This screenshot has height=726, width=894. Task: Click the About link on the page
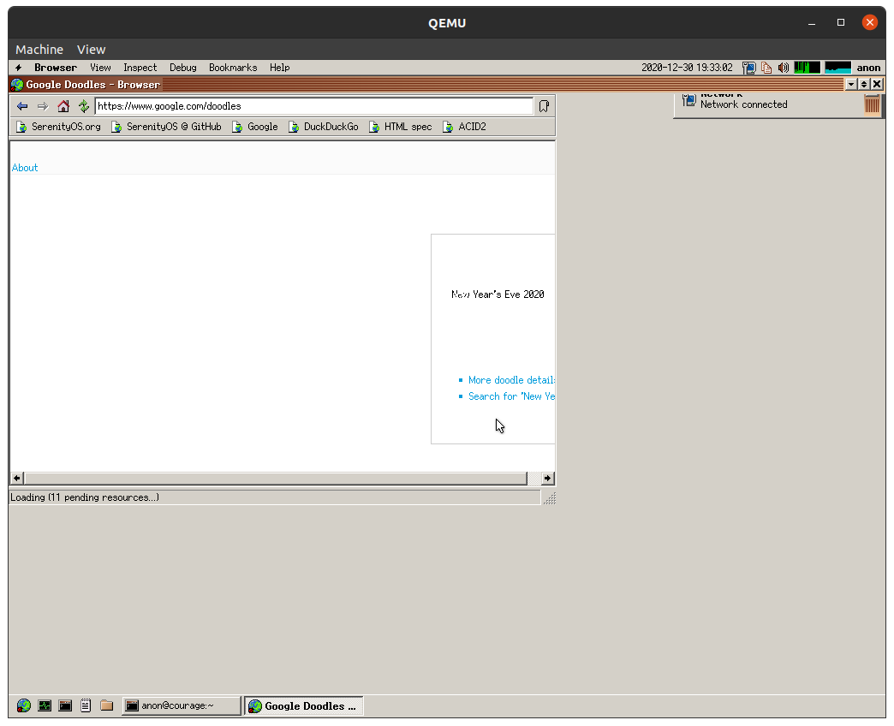click(x=24, y=167)
